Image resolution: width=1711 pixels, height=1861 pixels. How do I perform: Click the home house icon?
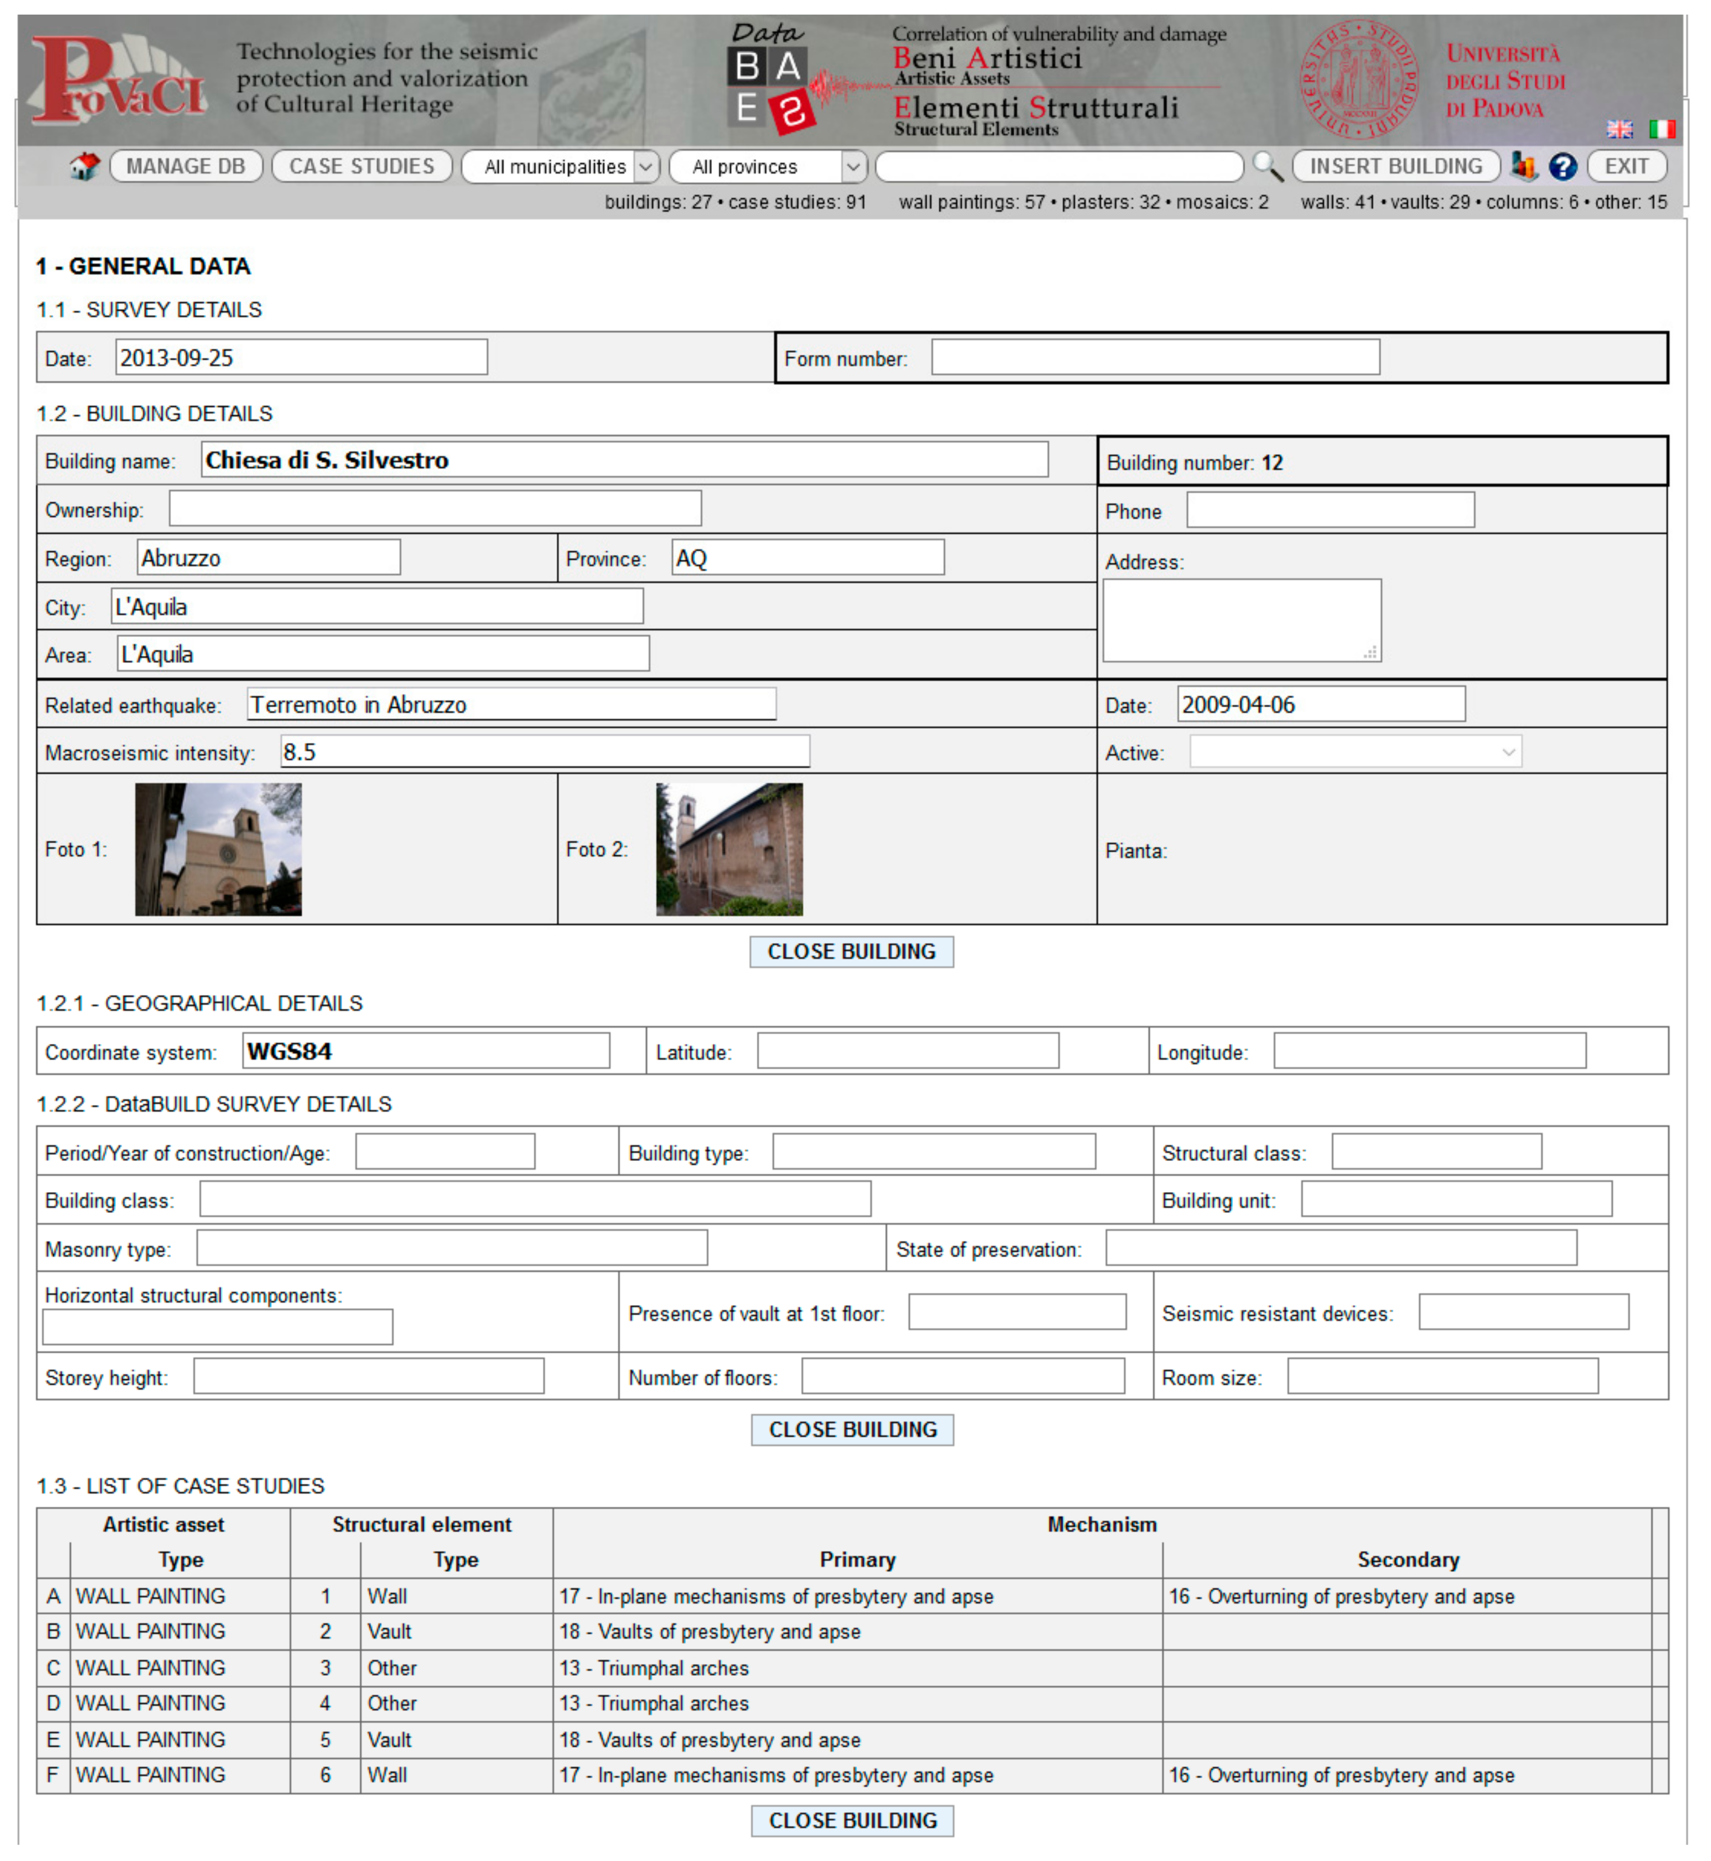[84, 166]
